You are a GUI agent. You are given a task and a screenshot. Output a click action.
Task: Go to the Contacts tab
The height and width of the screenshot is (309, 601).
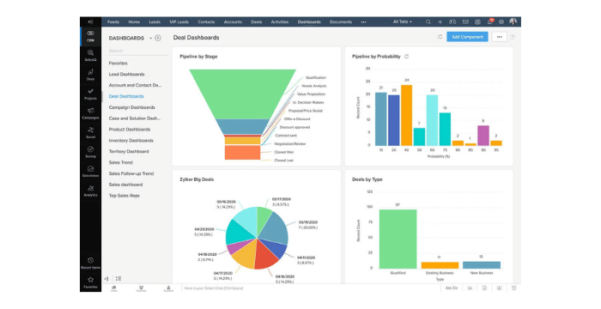tap(206, 21)
